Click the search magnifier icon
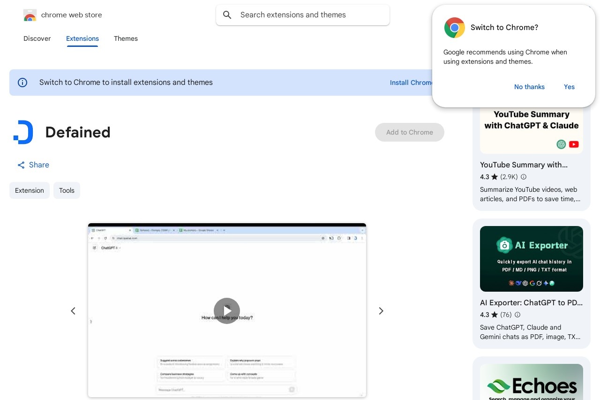This screenshot has width=600, height=400. tap(227, 15)
